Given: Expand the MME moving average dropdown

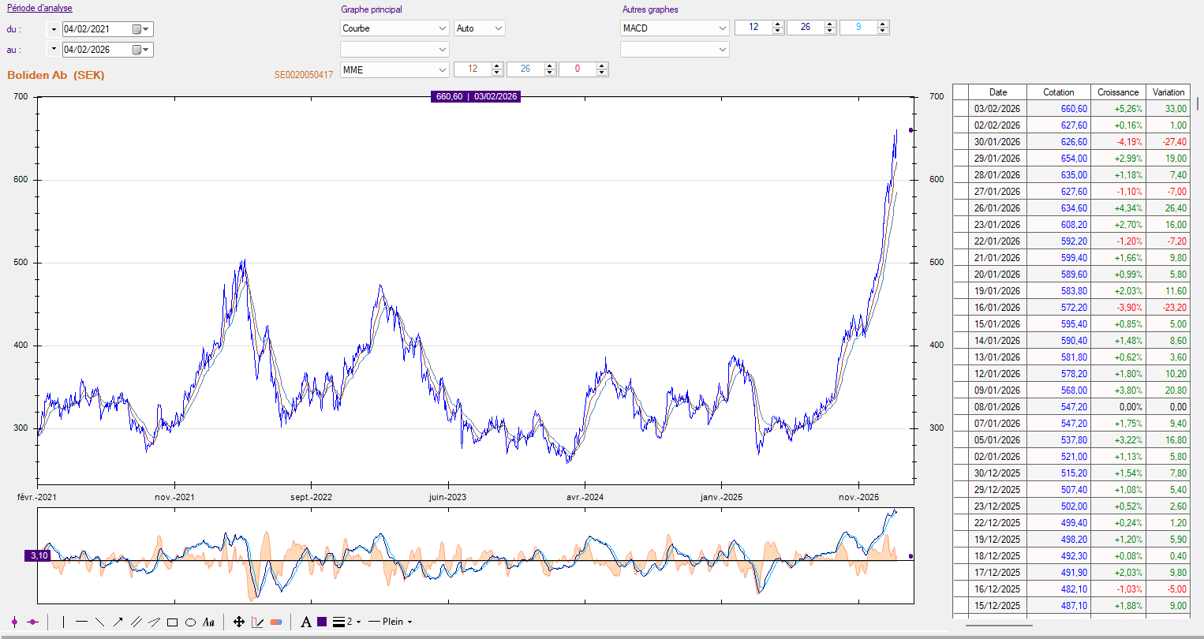Looking at the screenshot, I should click(394, 70).
